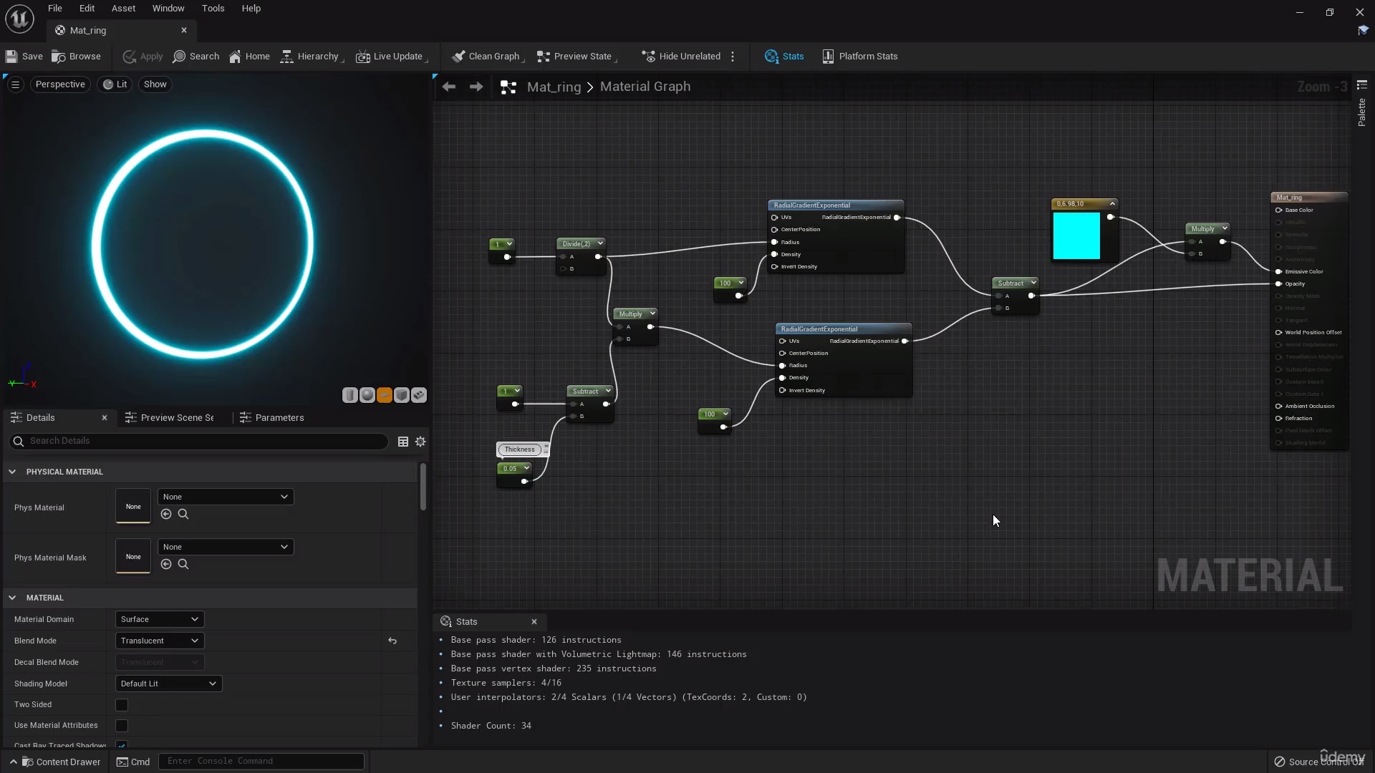
Task: Switch preview mesh to cube shape
Action: [x=401, y=395]
